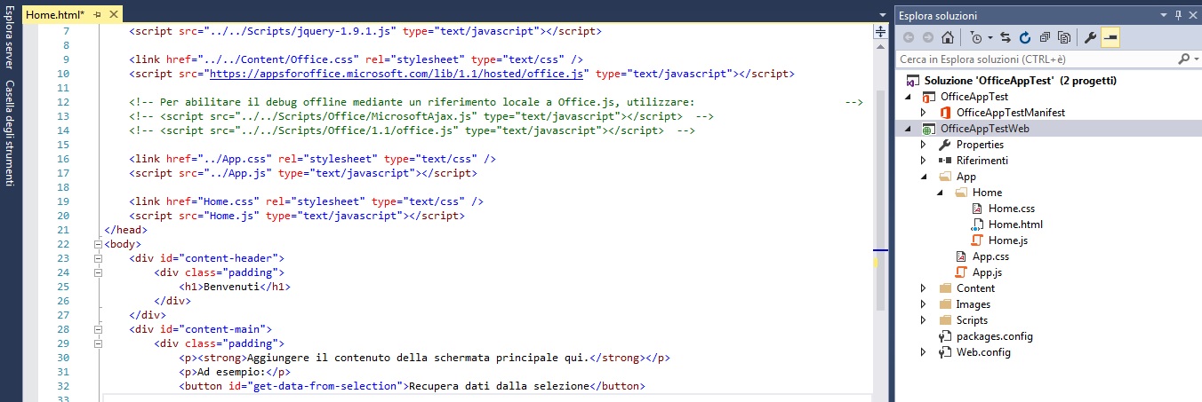The height and width of the screenshot is (402, 1202).
Task: Collapse the body tag code fold
Action: pyautogui.click(x=98, y=244)
